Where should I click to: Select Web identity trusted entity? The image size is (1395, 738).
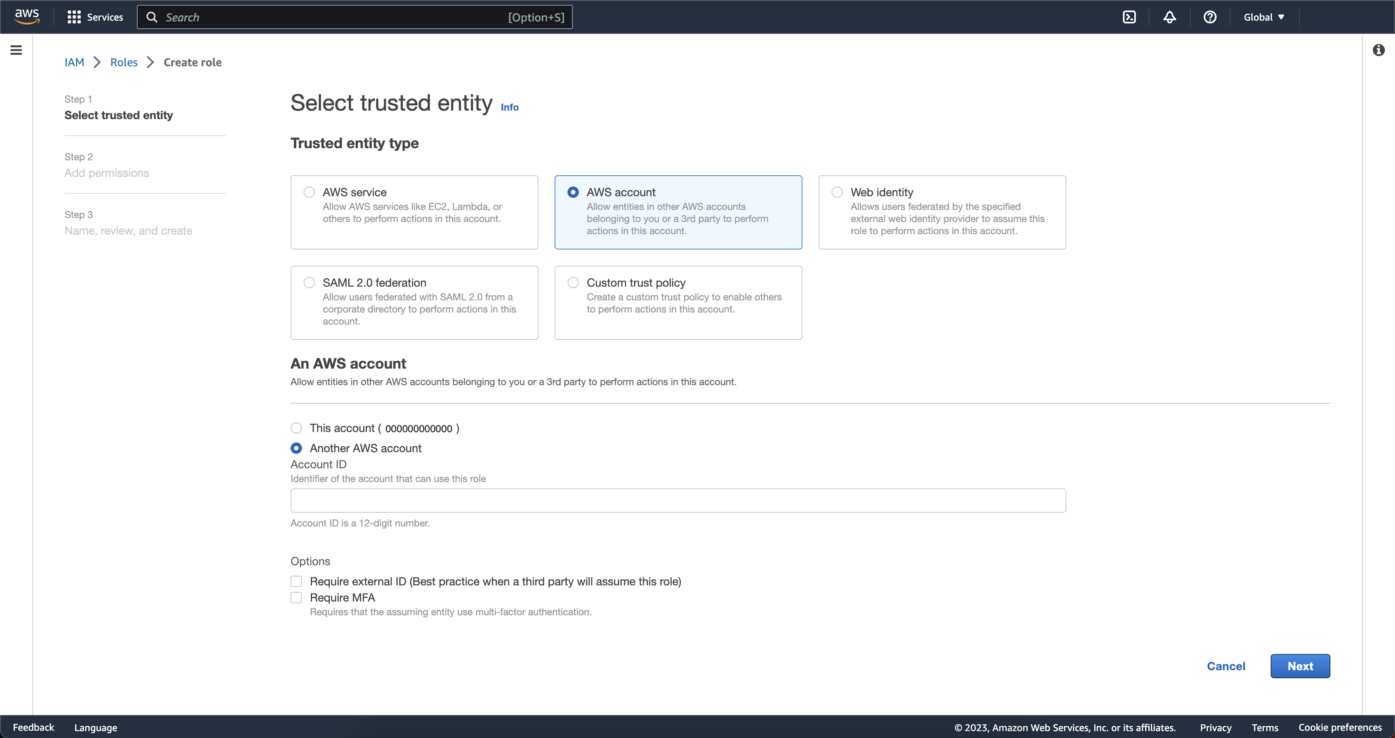[942, 212]
